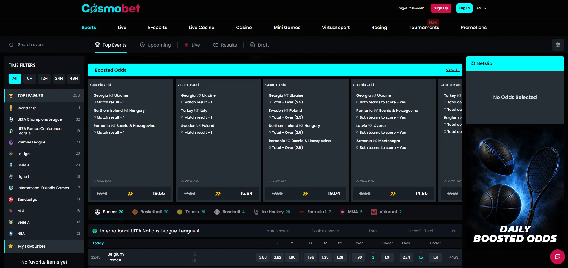Click the Betslip ticket icon
Image resolution: width=568 pixels, height=268 pixels.
(473, 63)
